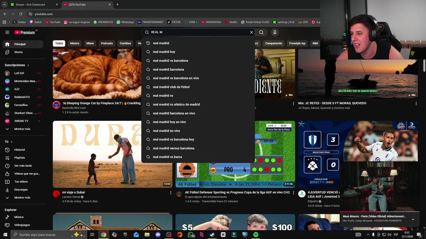The width and height of the screenshot is (426, 239).
Task: Open the YouTube hamburger guide menu
Action: point(7,32)
